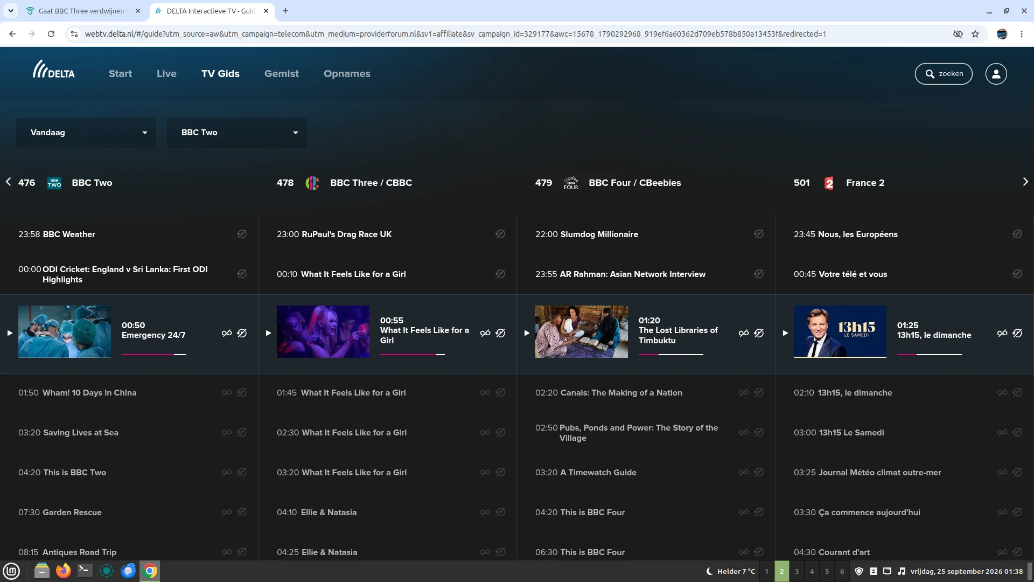Open the browser tab list dropdown
Viewport: 1034px width, 582px height.
coord(10,11)
